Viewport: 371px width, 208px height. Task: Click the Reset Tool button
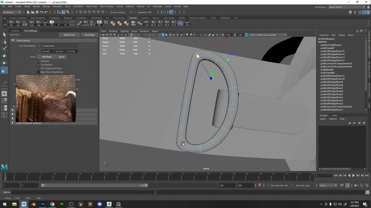pyautogui.click(x=69, y=35)
